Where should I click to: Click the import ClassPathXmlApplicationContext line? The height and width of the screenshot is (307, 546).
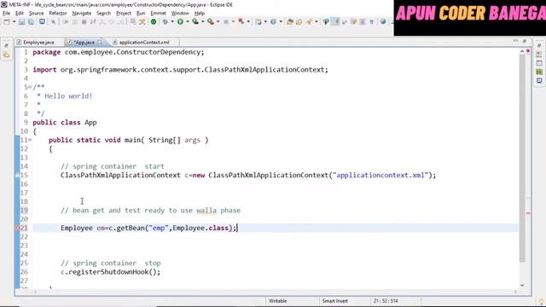(x=180, y=70)
